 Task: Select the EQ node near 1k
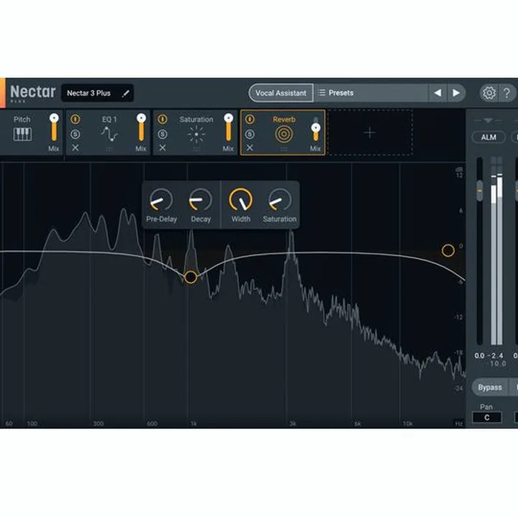(191, 277)
